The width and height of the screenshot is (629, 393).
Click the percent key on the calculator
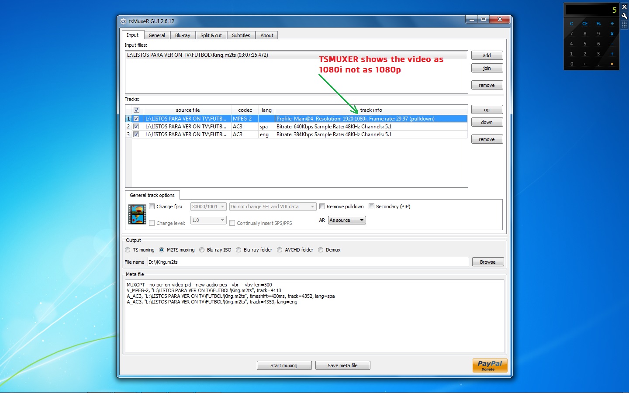pyautogui.click(x=598, y=24)
